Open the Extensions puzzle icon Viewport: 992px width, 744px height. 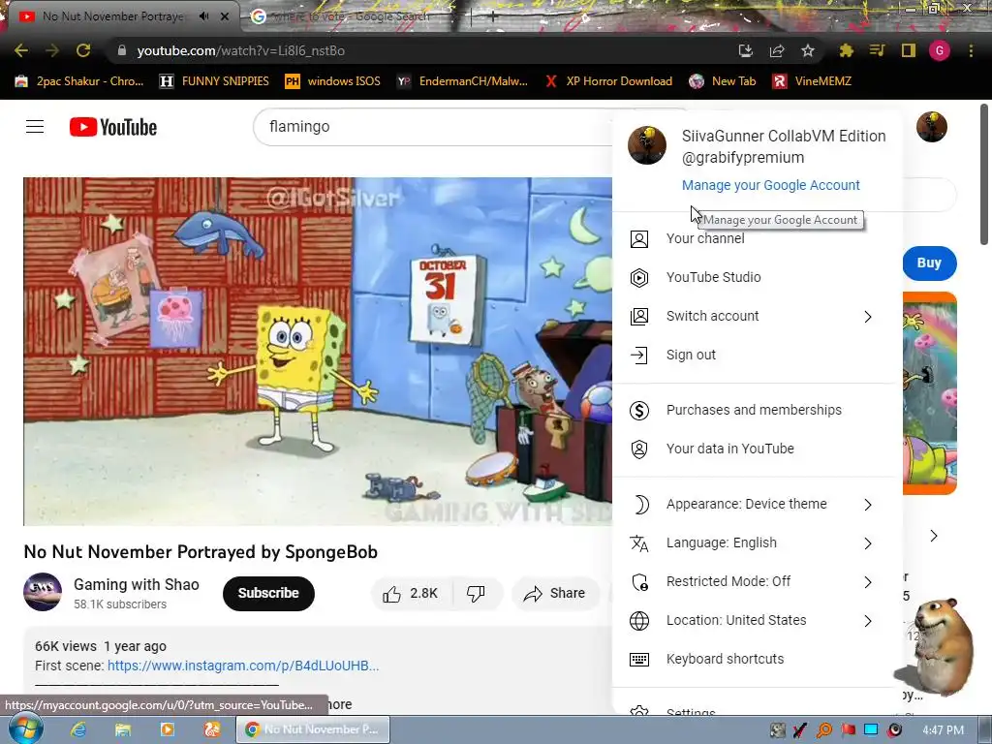coord(846,50)
